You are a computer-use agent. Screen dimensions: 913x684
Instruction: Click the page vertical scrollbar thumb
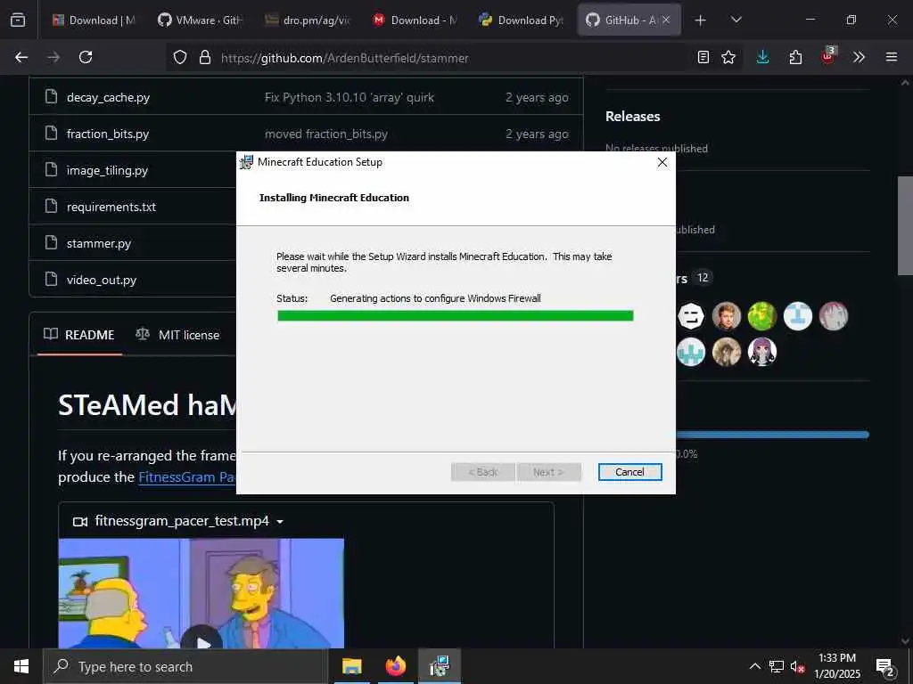coord(905,225)
